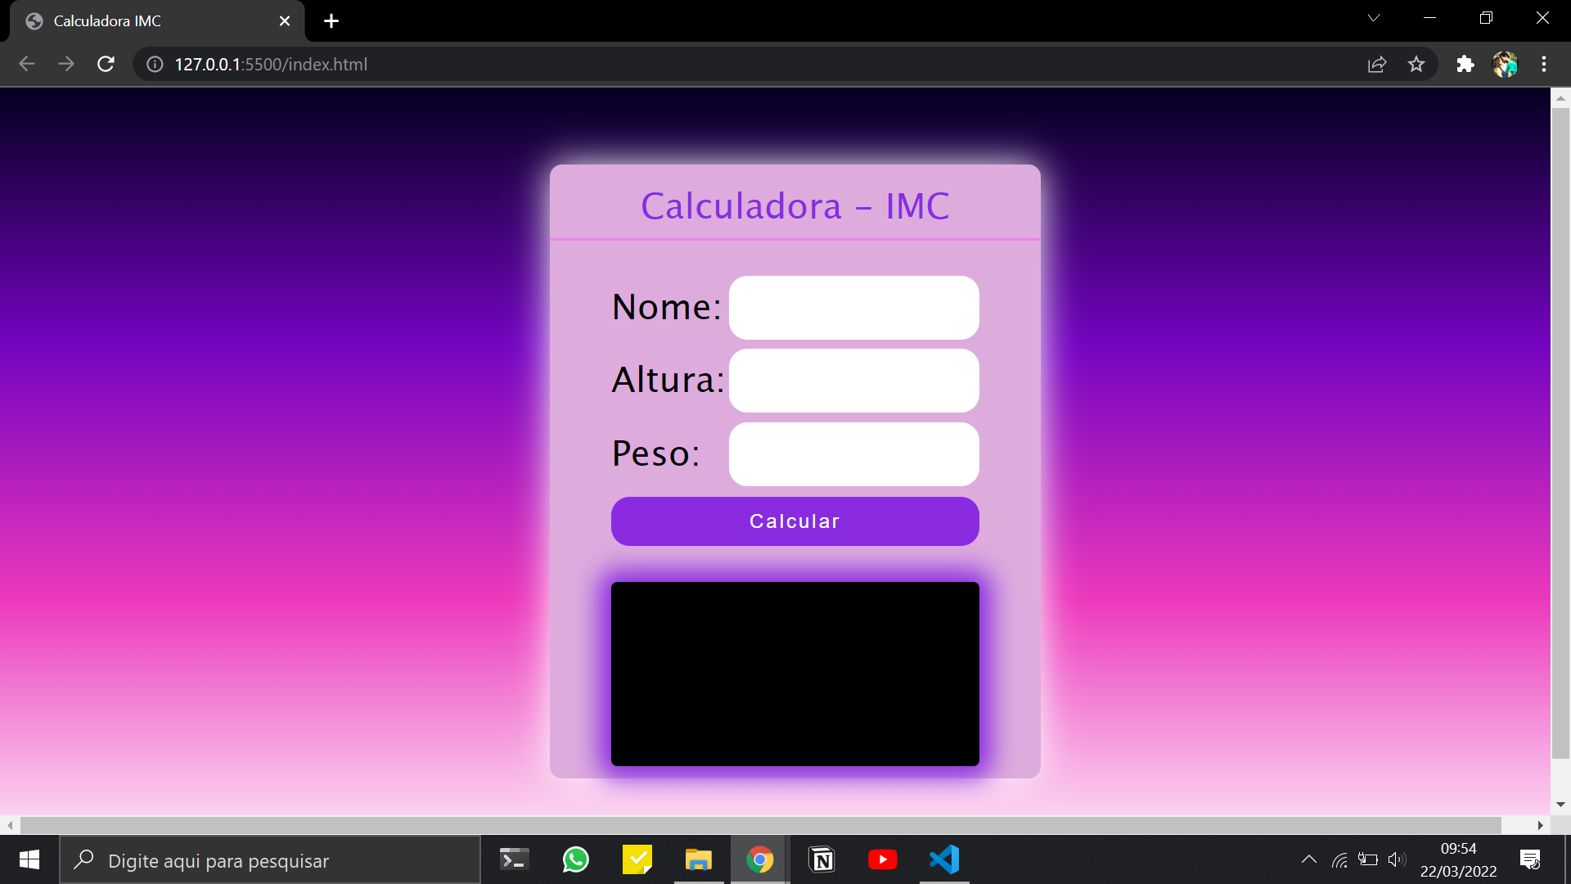1571x884 pixels.
Task: Open YouTube from the taskbar
Action: [x=883, y=859]
